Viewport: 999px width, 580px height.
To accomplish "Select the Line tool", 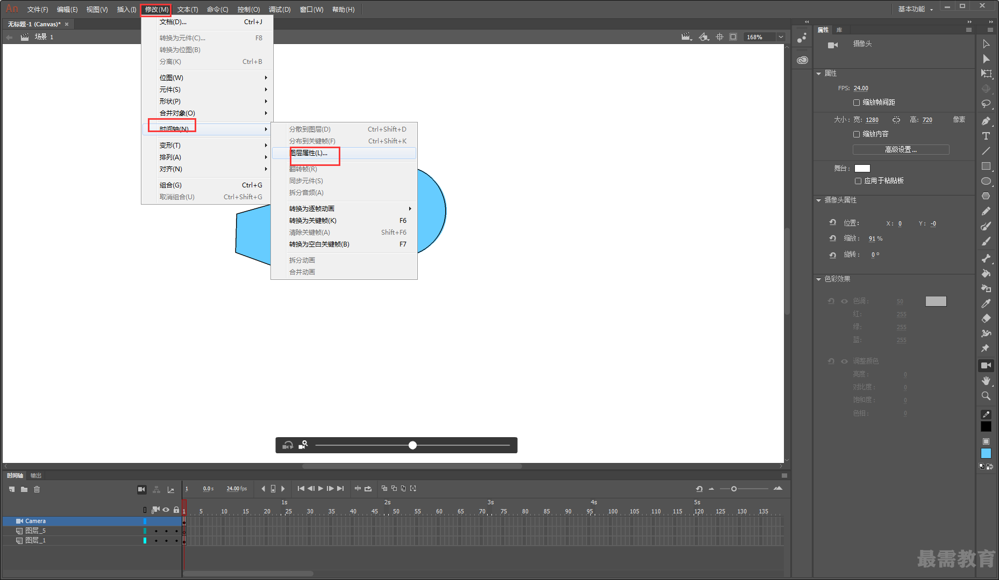I will pos(986,151).
